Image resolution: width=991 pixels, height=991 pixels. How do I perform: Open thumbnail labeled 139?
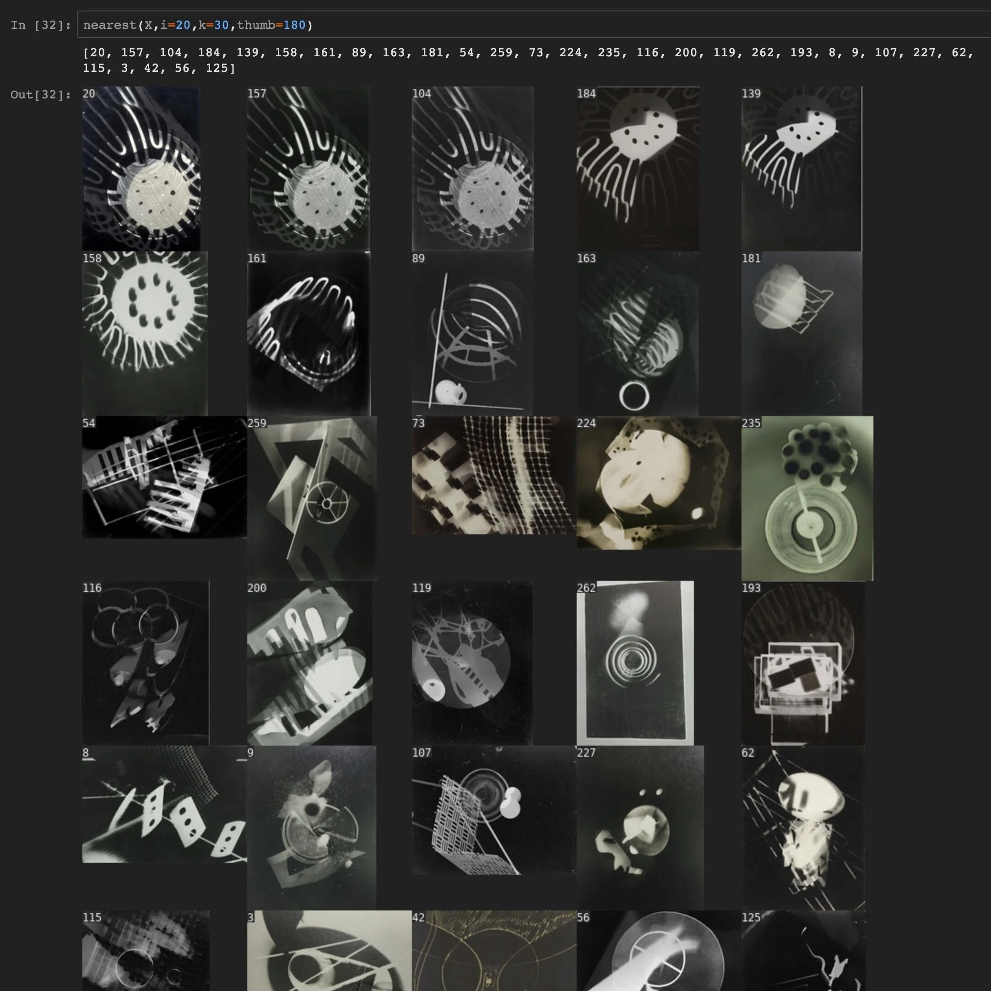tap(801, 168)
